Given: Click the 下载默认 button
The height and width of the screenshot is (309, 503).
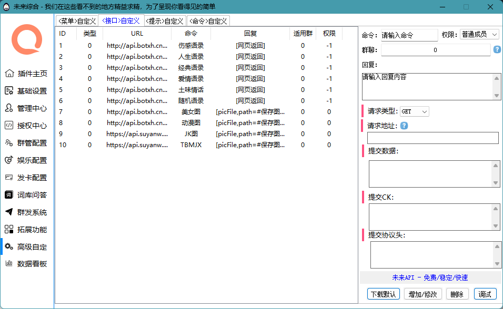Looking at the screenshot, I should [383, 294].
